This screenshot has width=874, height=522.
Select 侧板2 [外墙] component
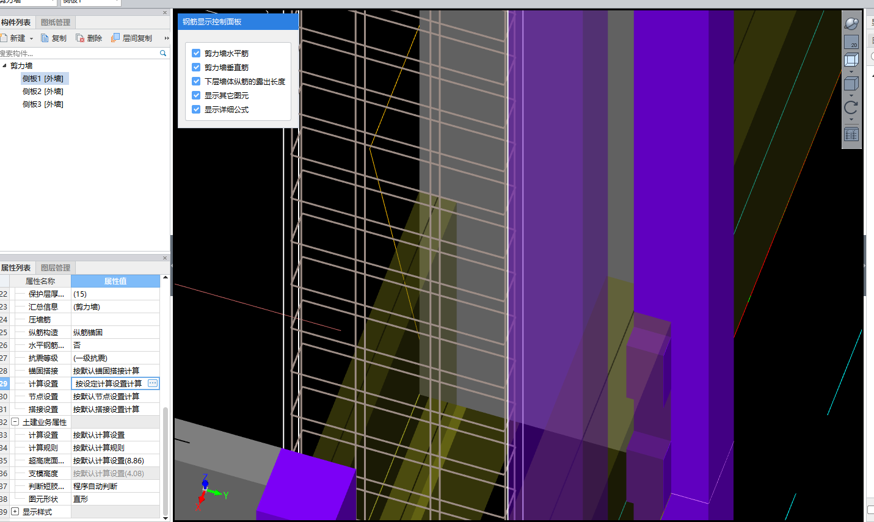[x=43, y=91]
